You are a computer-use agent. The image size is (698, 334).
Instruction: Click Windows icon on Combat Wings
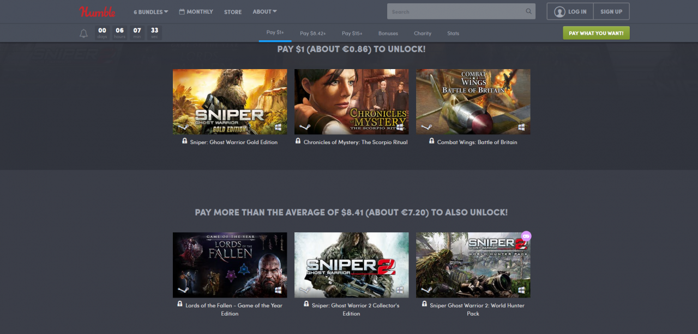coord(521,127)
